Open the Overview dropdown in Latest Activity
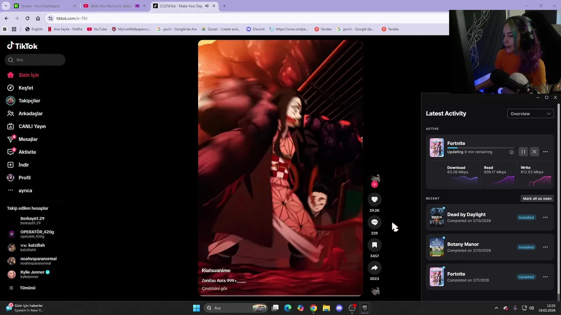The width and height of the screenshot is (561, 315). [x=530, y=114]
